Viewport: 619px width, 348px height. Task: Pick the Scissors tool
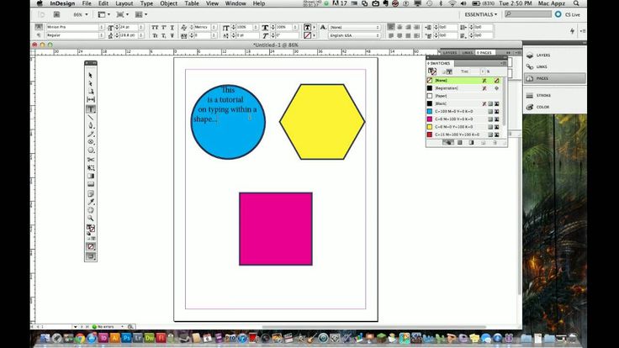pyautogui.click(x=91, y=160)
